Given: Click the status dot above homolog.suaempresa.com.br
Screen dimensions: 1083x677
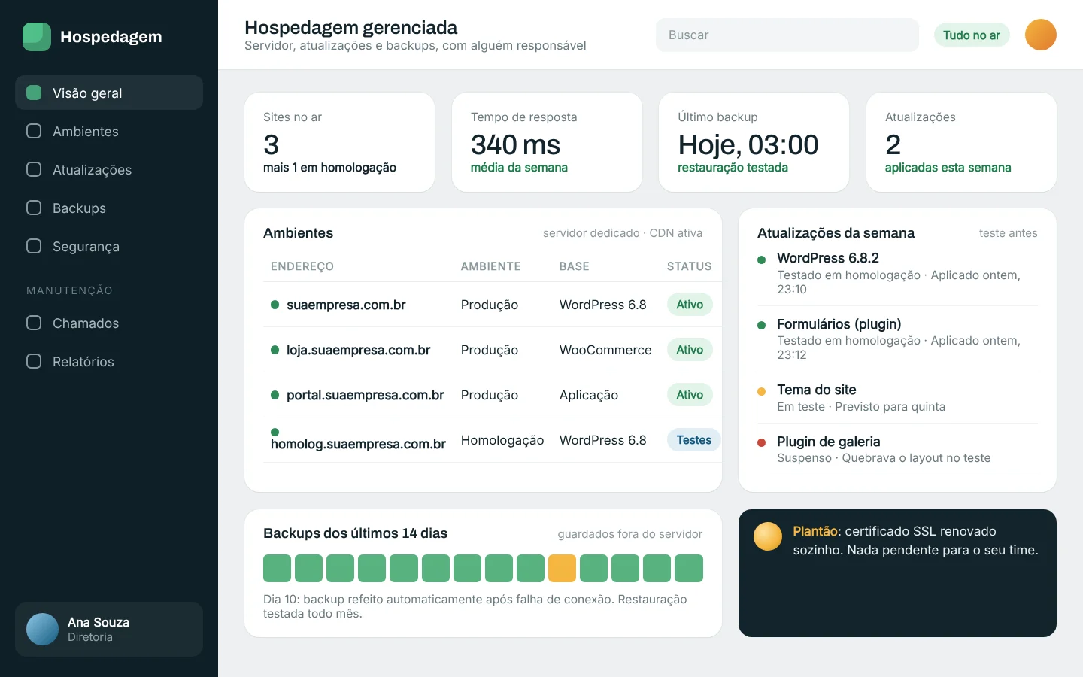Looking at the screenshot, I should [x=275, y=432].
